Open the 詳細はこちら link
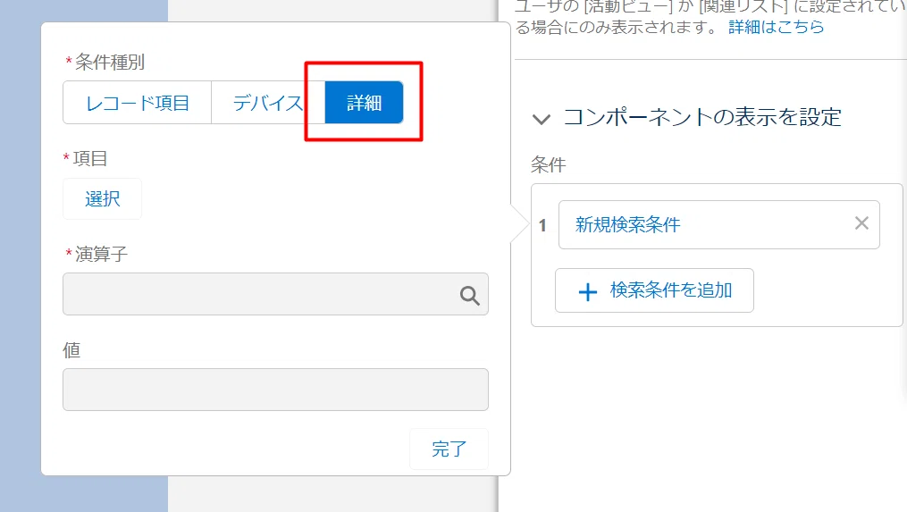The height and width of the screenshot is (512, 907). 777,27
